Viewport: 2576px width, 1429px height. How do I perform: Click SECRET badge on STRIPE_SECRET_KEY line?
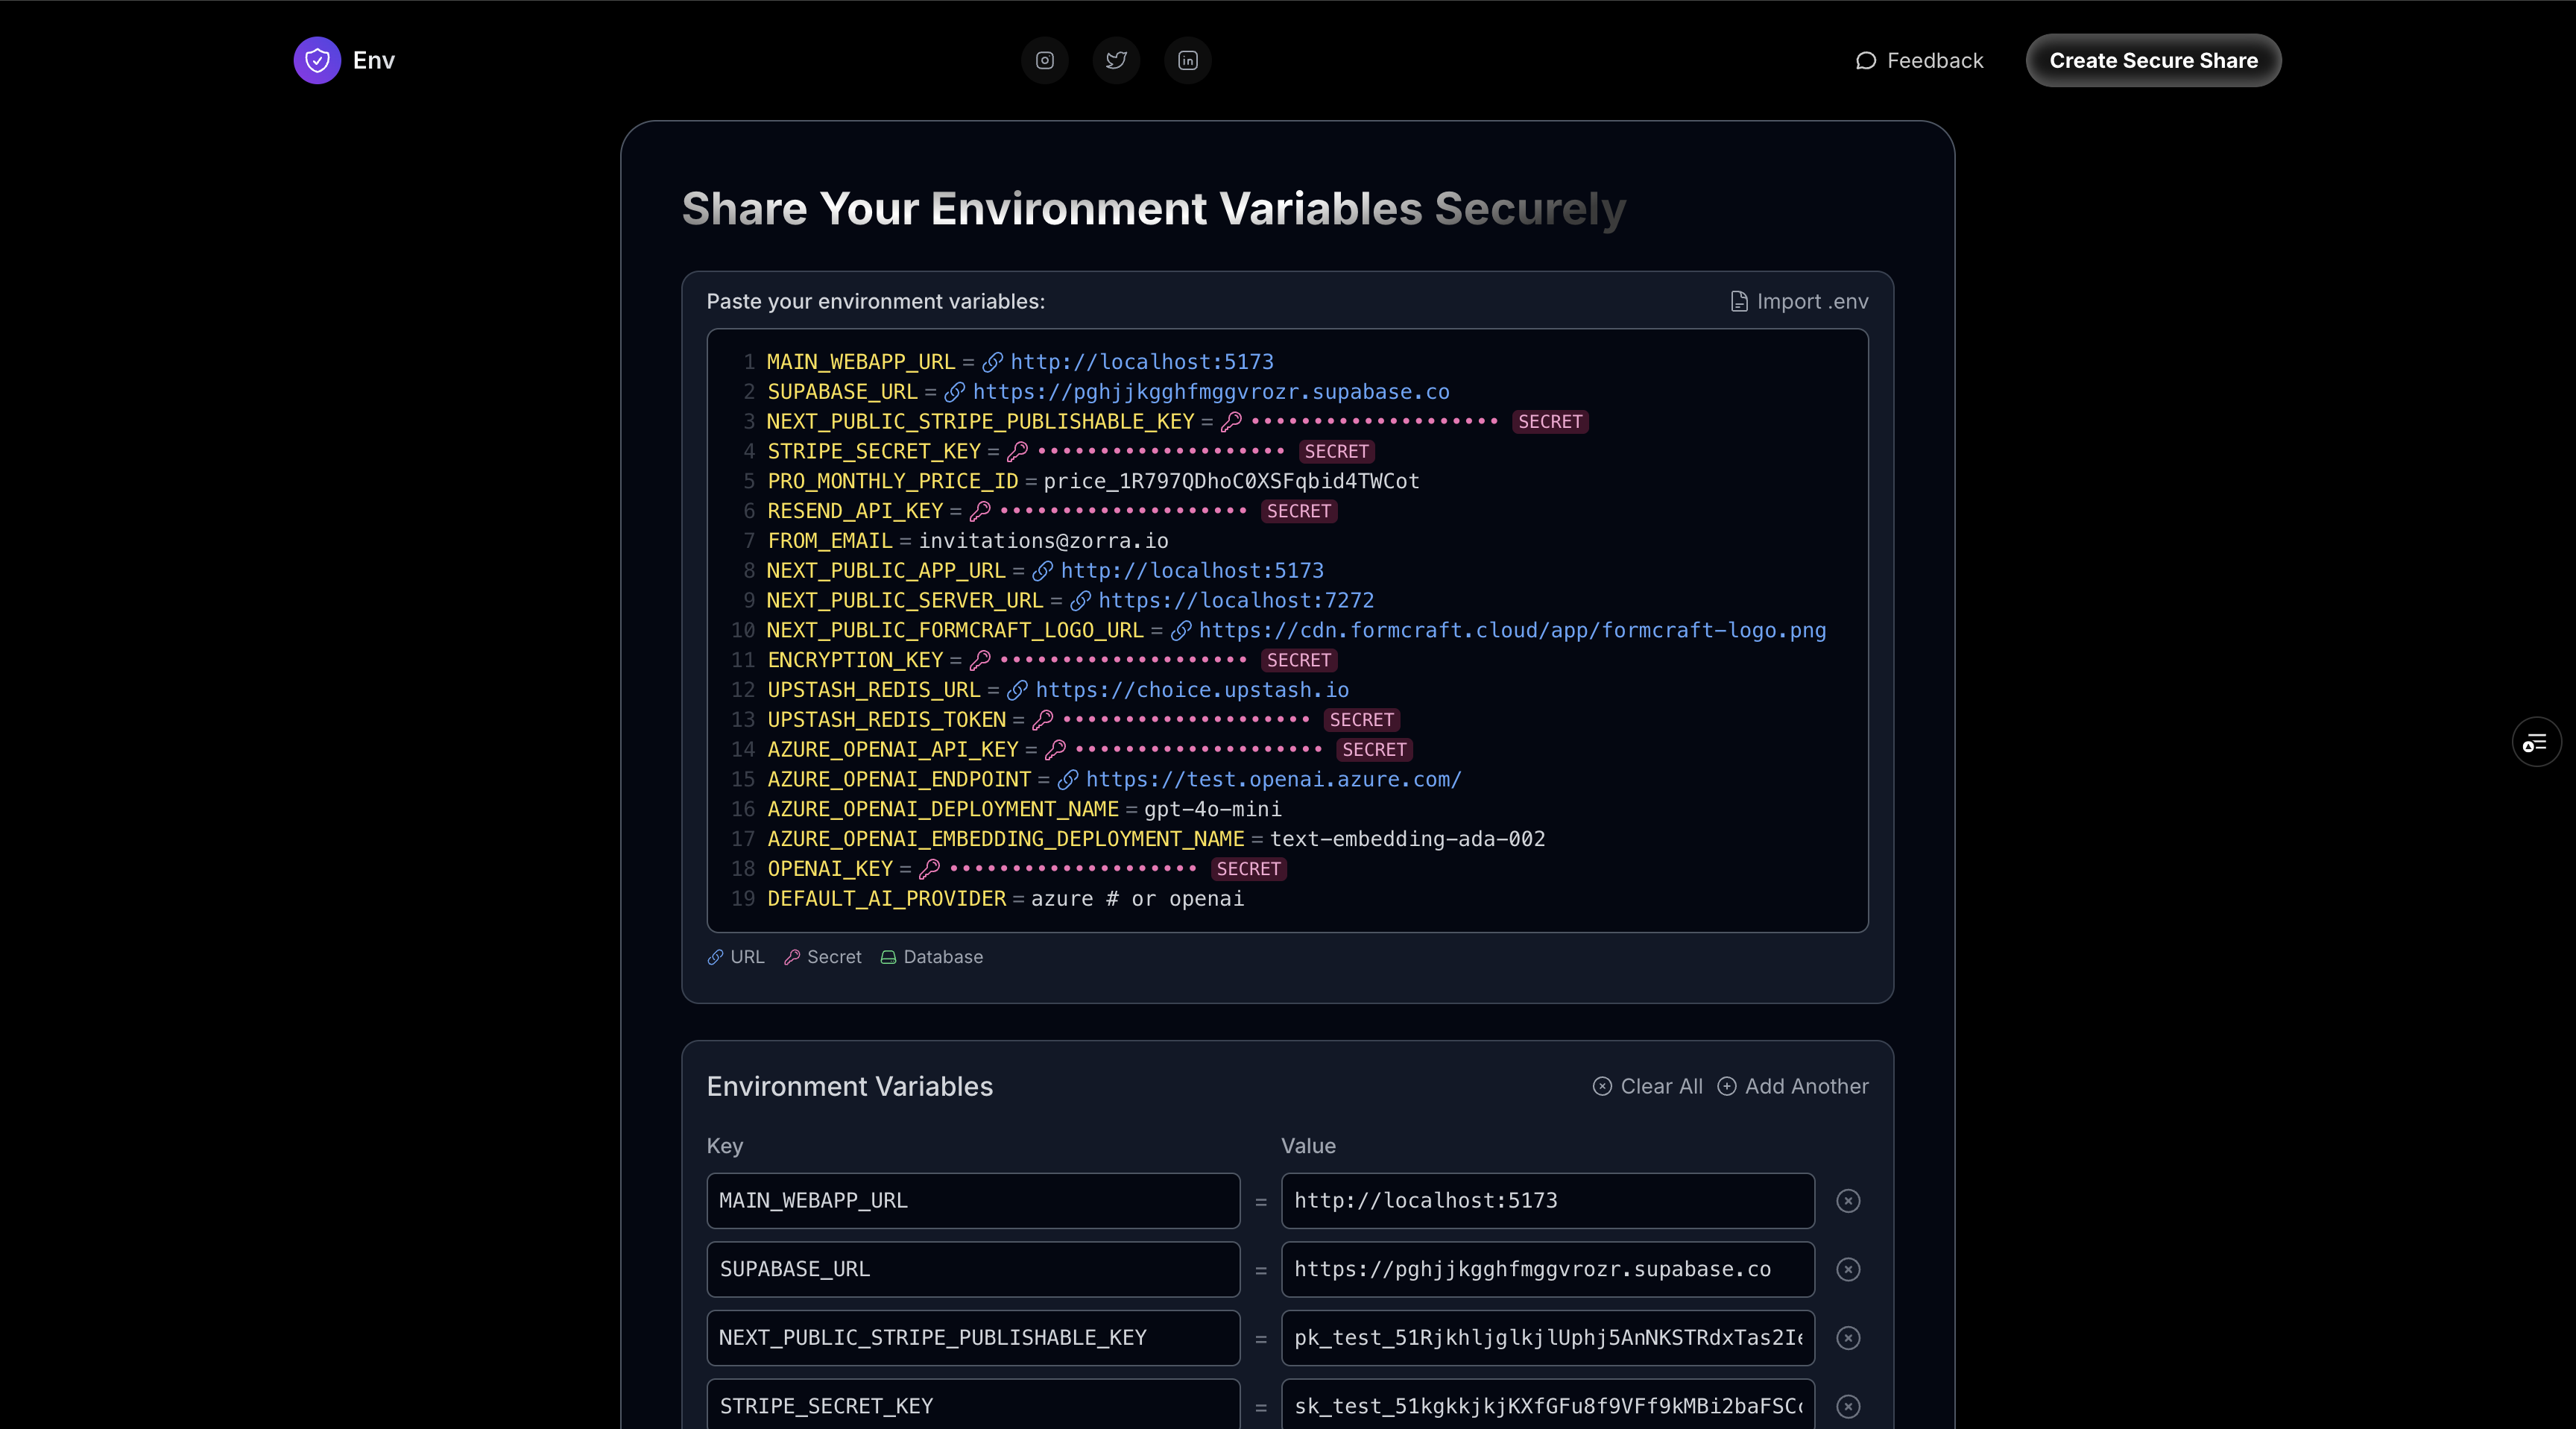pyautogui.click(x=1336, y=451)
